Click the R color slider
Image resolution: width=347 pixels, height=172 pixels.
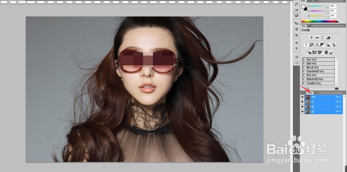pos(320,6)
